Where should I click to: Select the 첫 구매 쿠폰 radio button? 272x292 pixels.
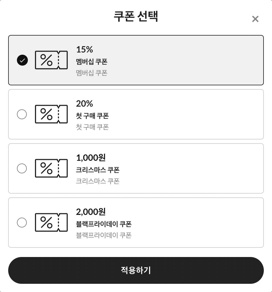point(22,114)
